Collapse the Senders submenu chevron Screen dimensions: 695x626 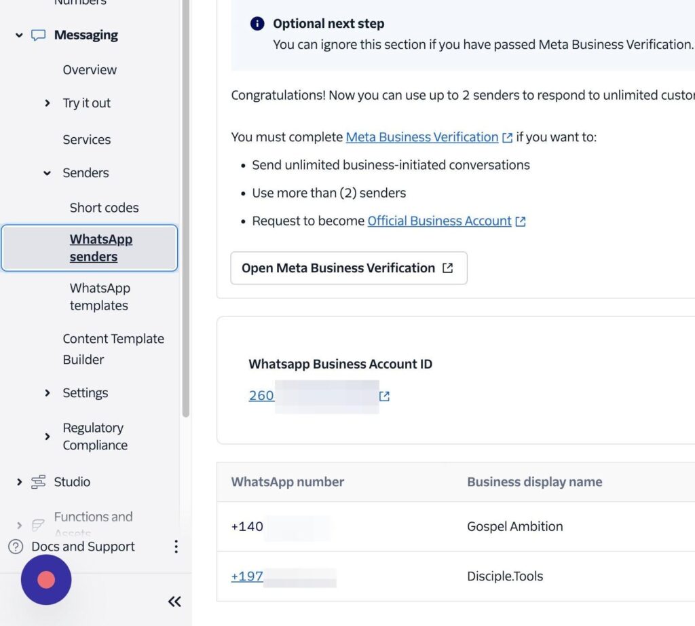(x=48, y=173)
